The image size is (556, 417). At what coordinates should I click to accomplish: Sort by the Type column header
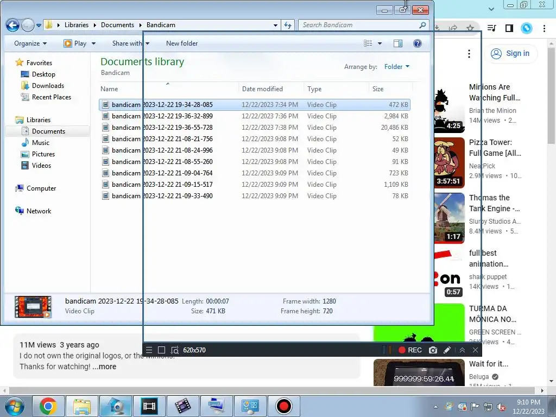336,89
